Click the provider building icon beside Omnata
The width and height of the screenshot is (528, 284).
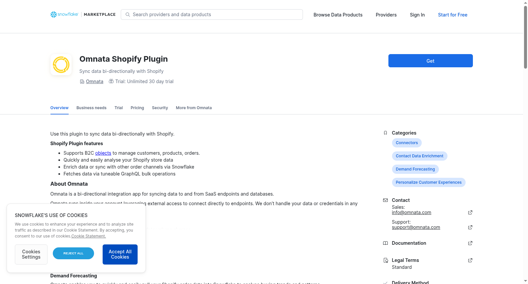pyautogui.click(x=82, y=81)
